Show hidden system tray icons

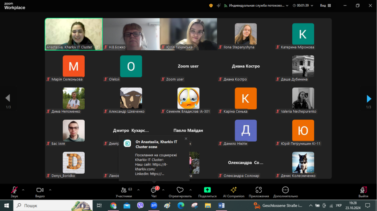[311, 205]
